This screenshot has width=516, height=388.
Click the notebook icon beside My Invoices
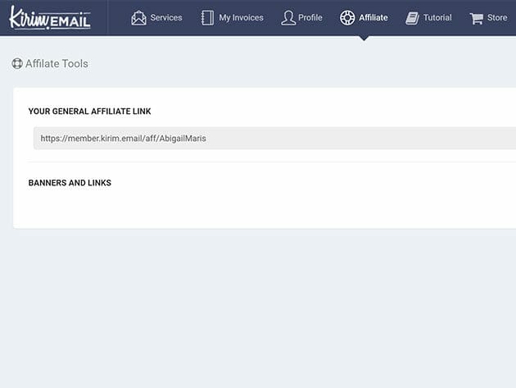pos(207,18)
